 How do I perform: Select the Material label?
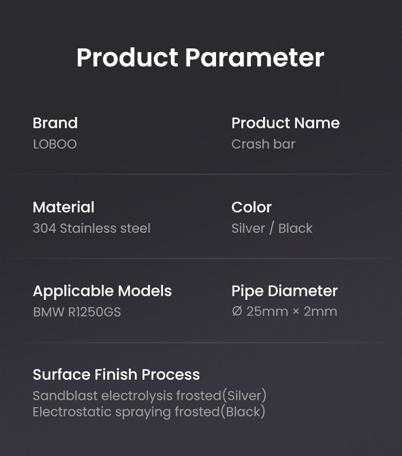[x=63, y=207]
